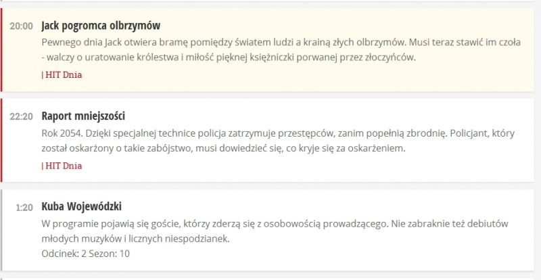
Task: Click the text line beginning 'został oskarżony'
Action: [x=224, y=149]
